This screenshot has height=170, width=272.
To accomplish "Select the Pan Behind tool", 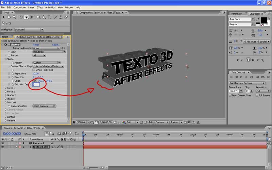I will [32, 17].
